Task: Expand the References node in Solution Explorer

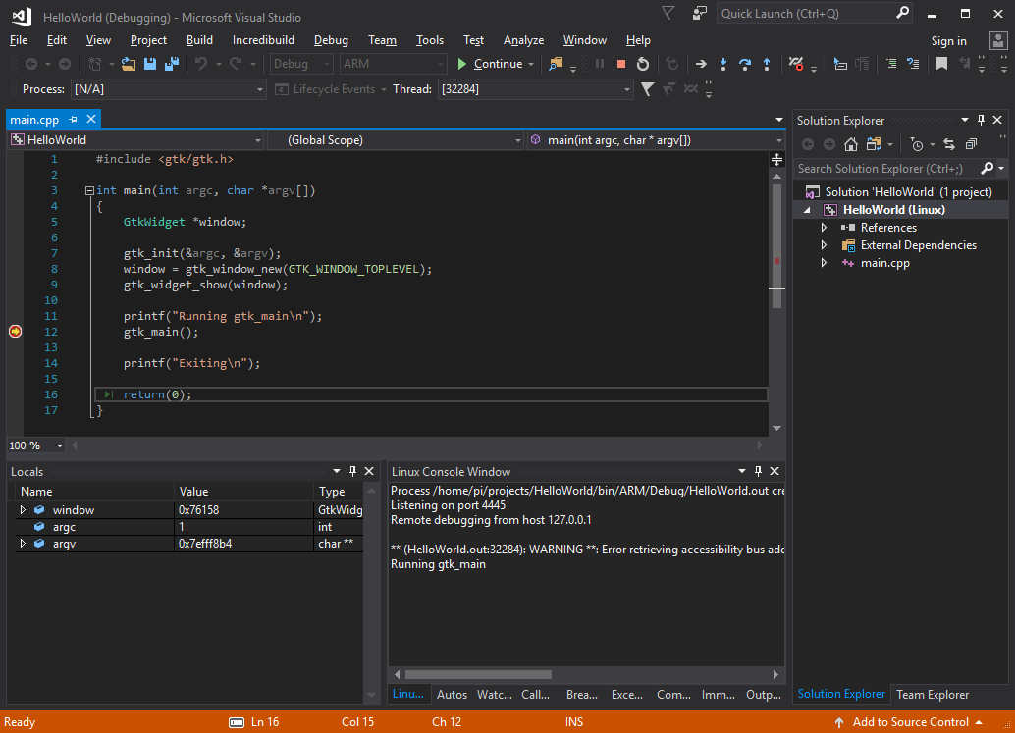Action: click(x=825, y=228)
